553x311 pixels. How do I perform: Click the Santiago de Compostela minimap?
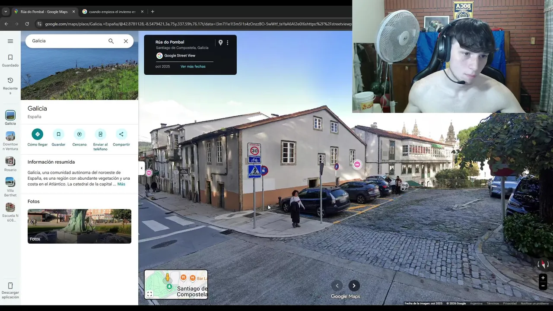176,284
